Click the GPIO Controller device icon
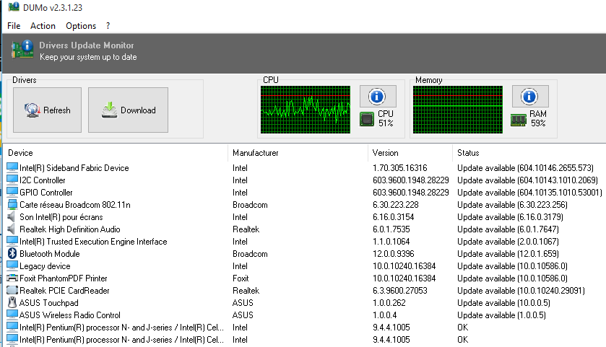The width and height of the screenshot is (606, 347). point(12,192)
